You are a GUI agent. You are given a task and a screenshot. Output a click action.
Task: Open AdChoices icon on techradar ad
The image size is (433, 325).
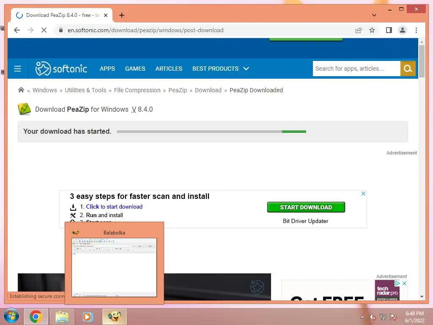coord(397,283)
